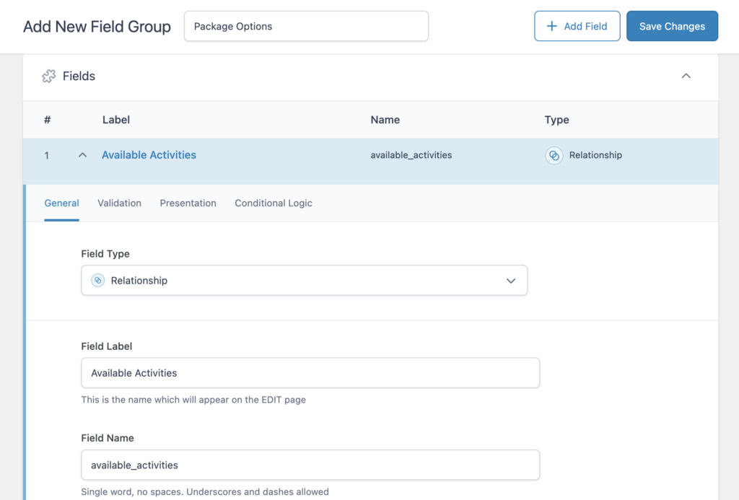
Task: Open the Available Activities field settings link
Action: pos(149,154)
